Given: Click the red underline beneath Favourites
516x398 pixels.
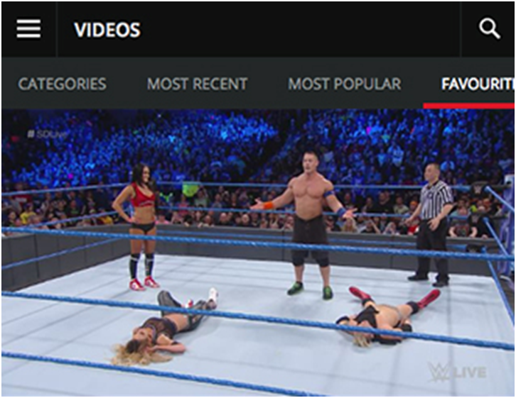Looking at the screenshot, I should [468, 106].
